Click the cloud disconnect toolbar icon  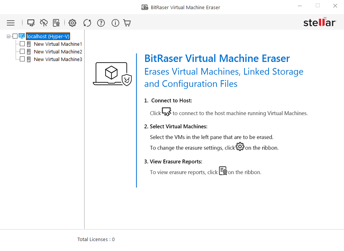[x=44, y=23]
